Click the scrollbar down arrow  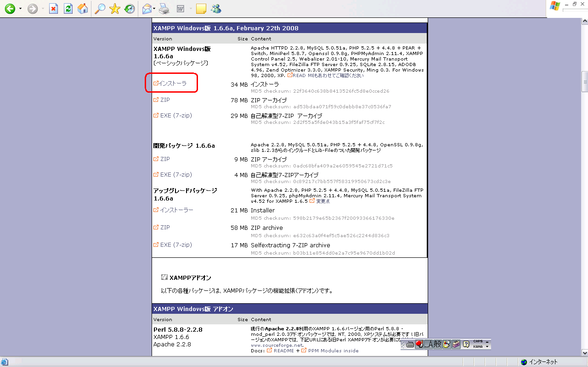point(585,353)
